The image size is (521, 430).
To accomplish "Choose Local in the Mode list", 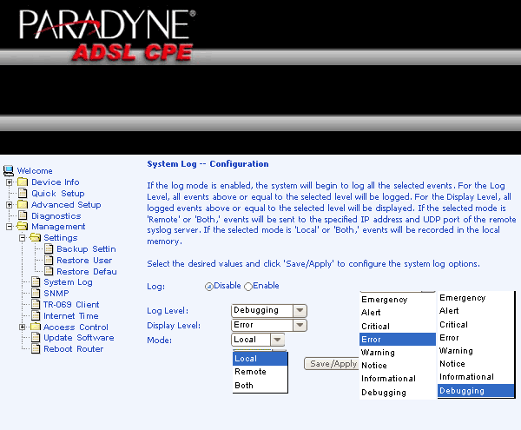I will 260,359.
